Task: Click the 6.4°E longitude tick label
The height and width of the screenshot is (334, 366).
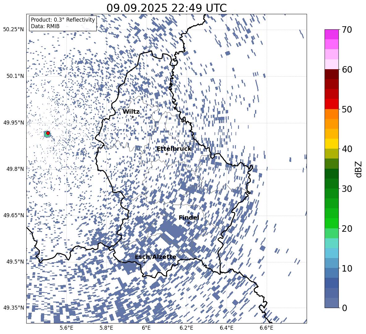Action: tap(226, 328)
